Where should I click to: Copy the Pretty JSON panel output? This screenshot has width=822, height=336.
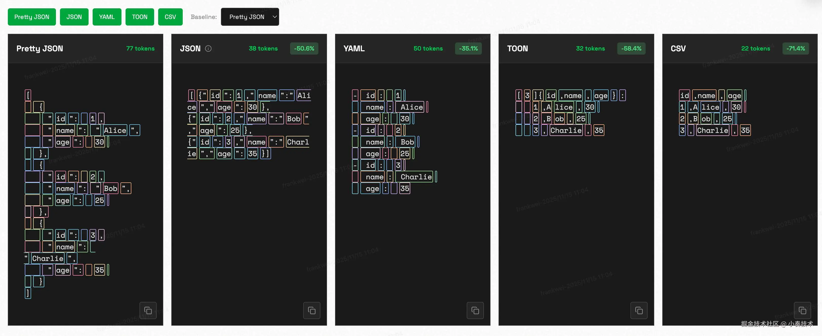(148, 310)
